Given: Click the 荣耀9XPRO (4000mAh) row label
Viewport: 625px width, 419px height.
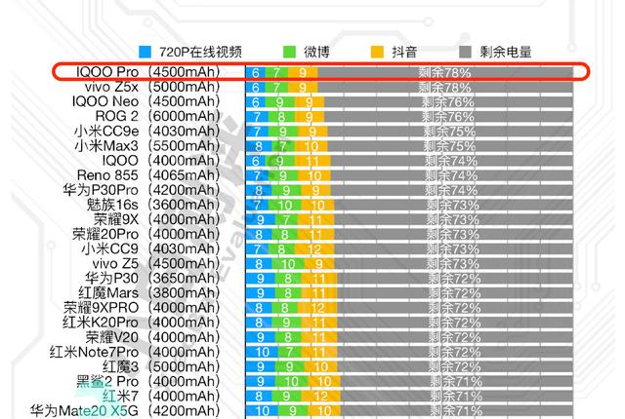Looking at the screenshot, I should tap(142, 307).
